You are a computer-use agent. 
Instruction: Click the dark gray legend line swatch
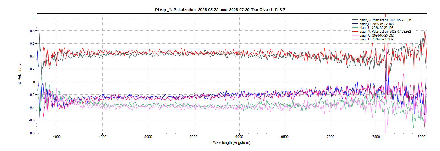[x=355, y=20]
